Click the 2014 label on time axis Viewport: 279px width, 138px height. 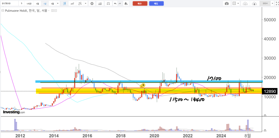(x=54, y=136)
